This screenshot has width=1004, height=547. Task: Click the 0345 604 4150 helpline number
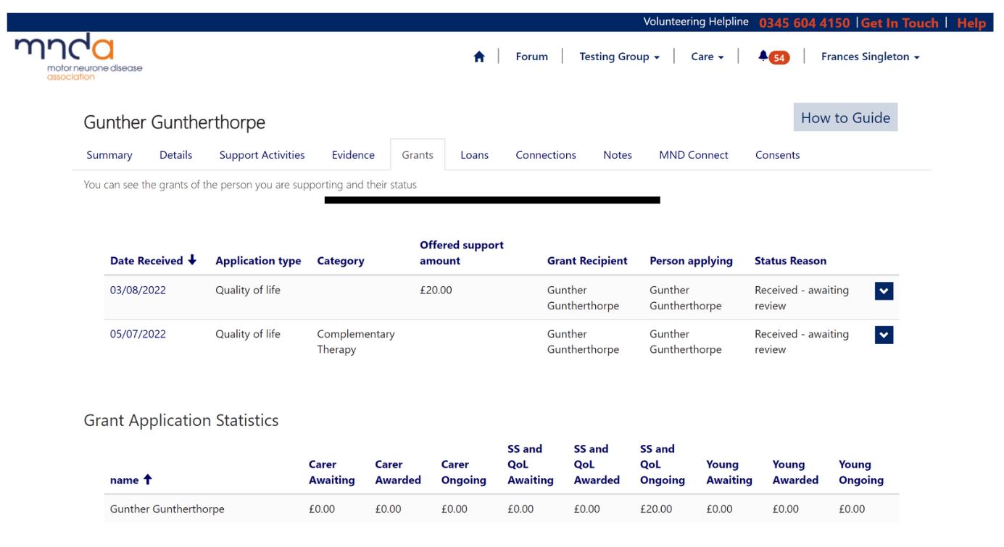coord(804,23)
